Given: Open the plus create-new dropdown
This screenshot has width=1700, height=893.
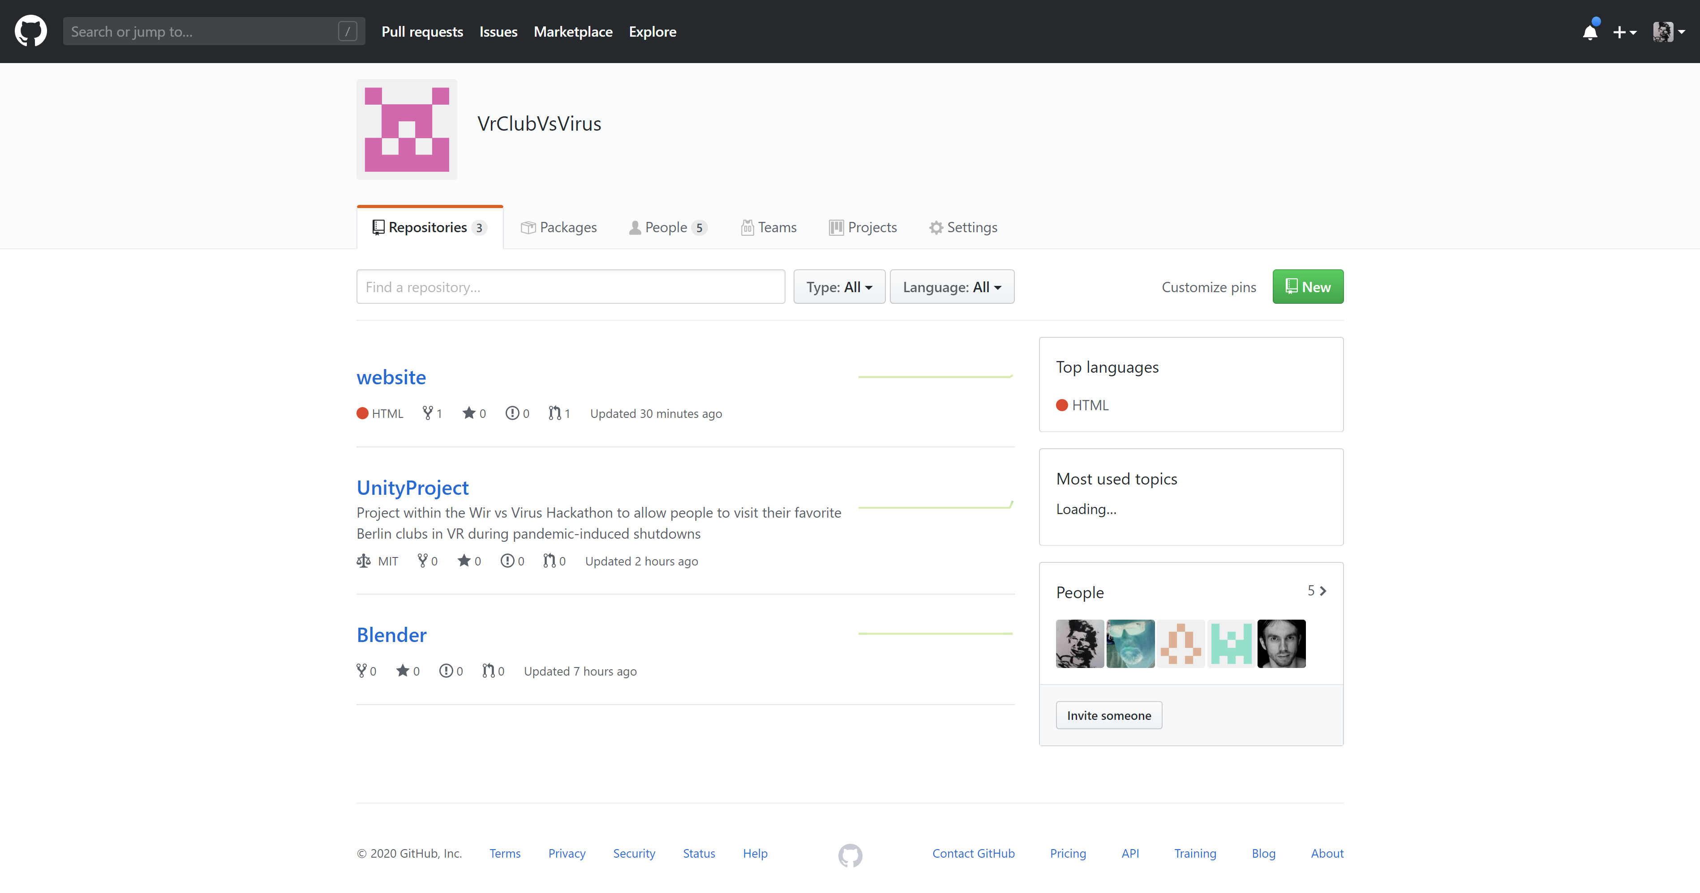Looking at the screenshot, I should tap(1624, 32).
